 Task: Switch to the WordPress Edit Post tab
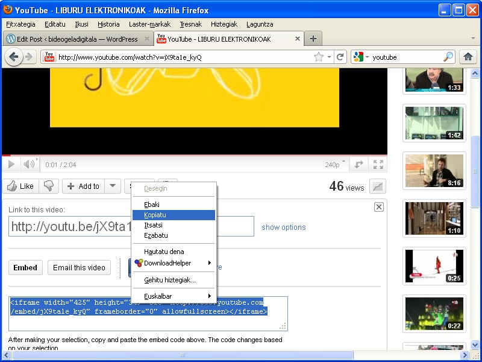pos(78,39)
